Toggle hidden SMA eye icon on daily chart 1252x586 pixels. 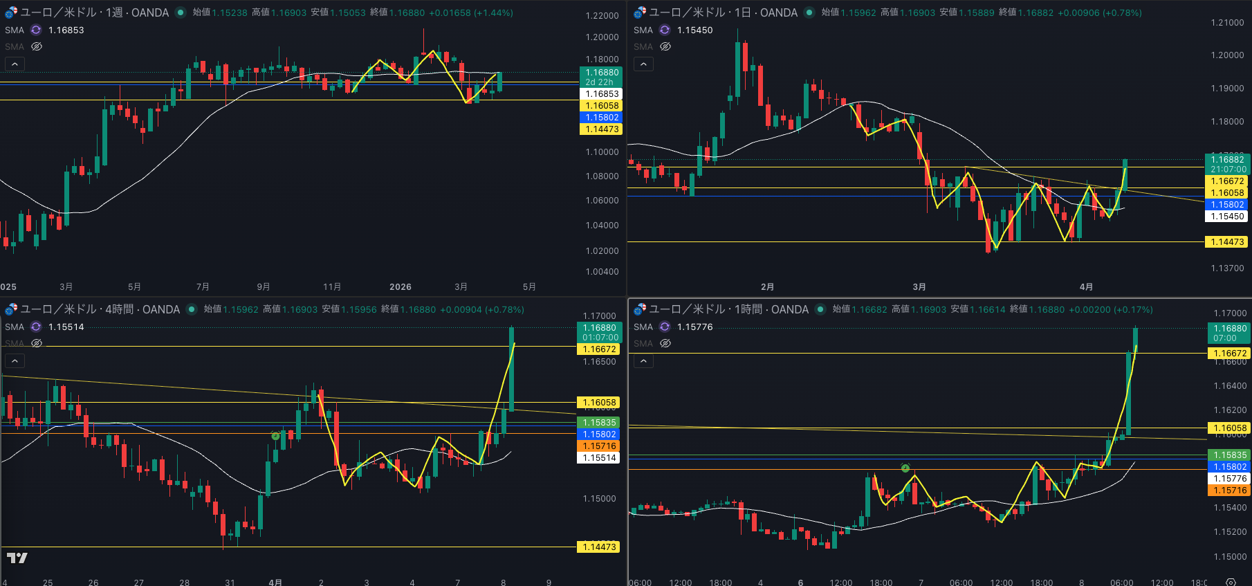(665, 46)
